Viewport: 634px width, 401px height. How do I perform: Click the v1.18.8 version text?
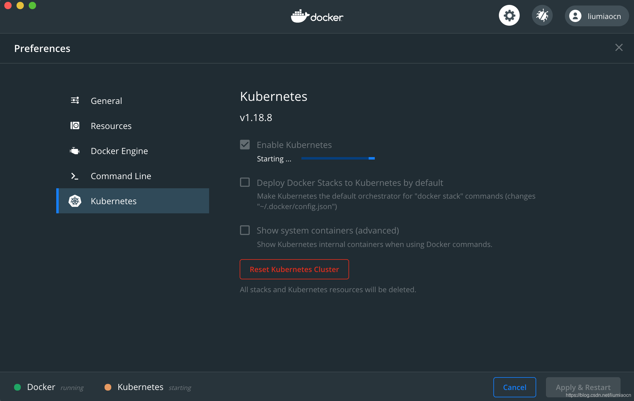pyautogui.click(x=256, y=118)
